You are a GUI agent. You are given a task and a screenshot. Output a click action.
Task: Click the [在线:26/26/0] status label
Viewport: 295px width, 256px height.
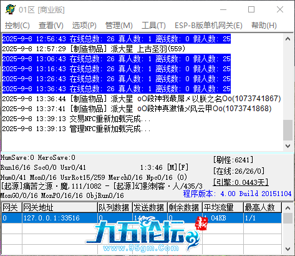pos(239,171)
